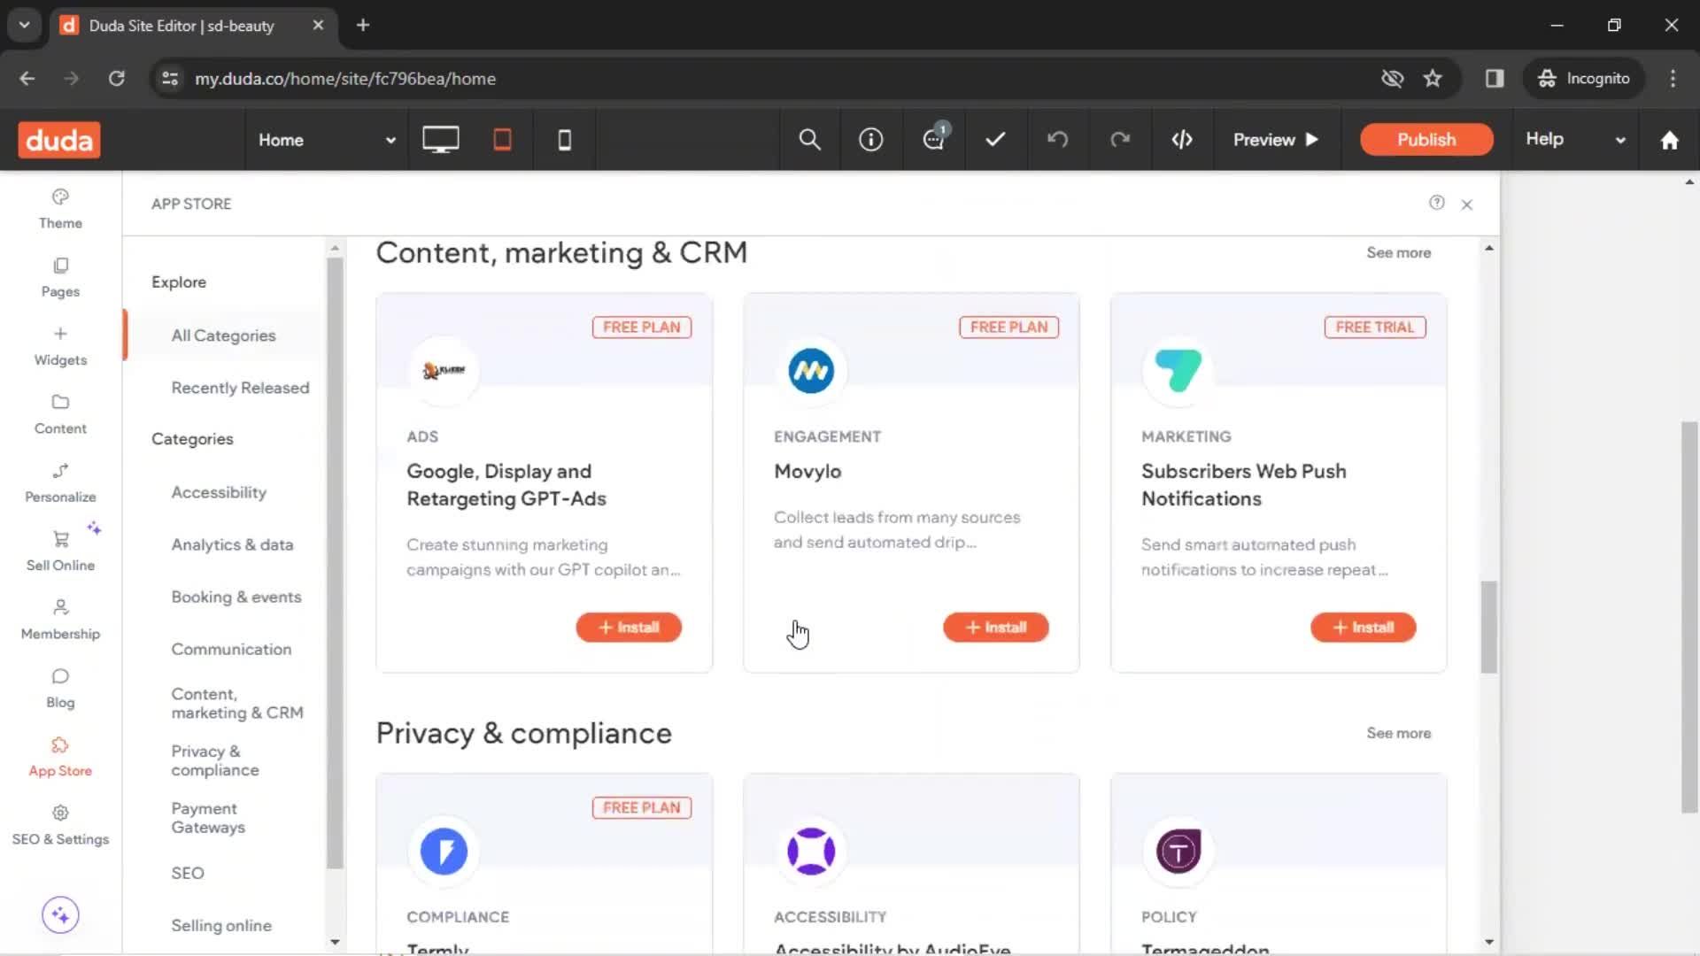
Task: Switch to desktop view
Action: pyautogui.click(x=440, y=140)
